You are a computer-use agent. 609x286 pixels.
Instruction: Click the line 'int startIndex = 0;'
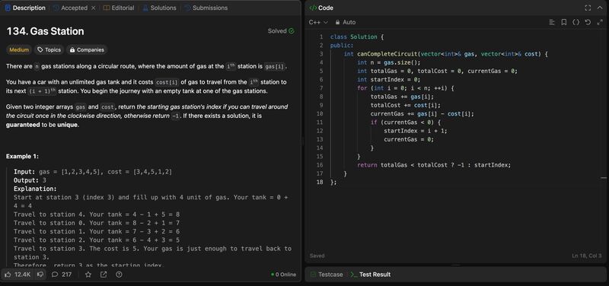pos(389,80)
